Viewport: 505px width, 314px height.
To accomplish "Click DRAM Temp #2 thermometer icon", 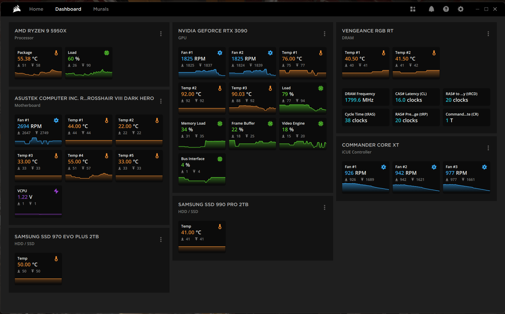I will [434, 53].
